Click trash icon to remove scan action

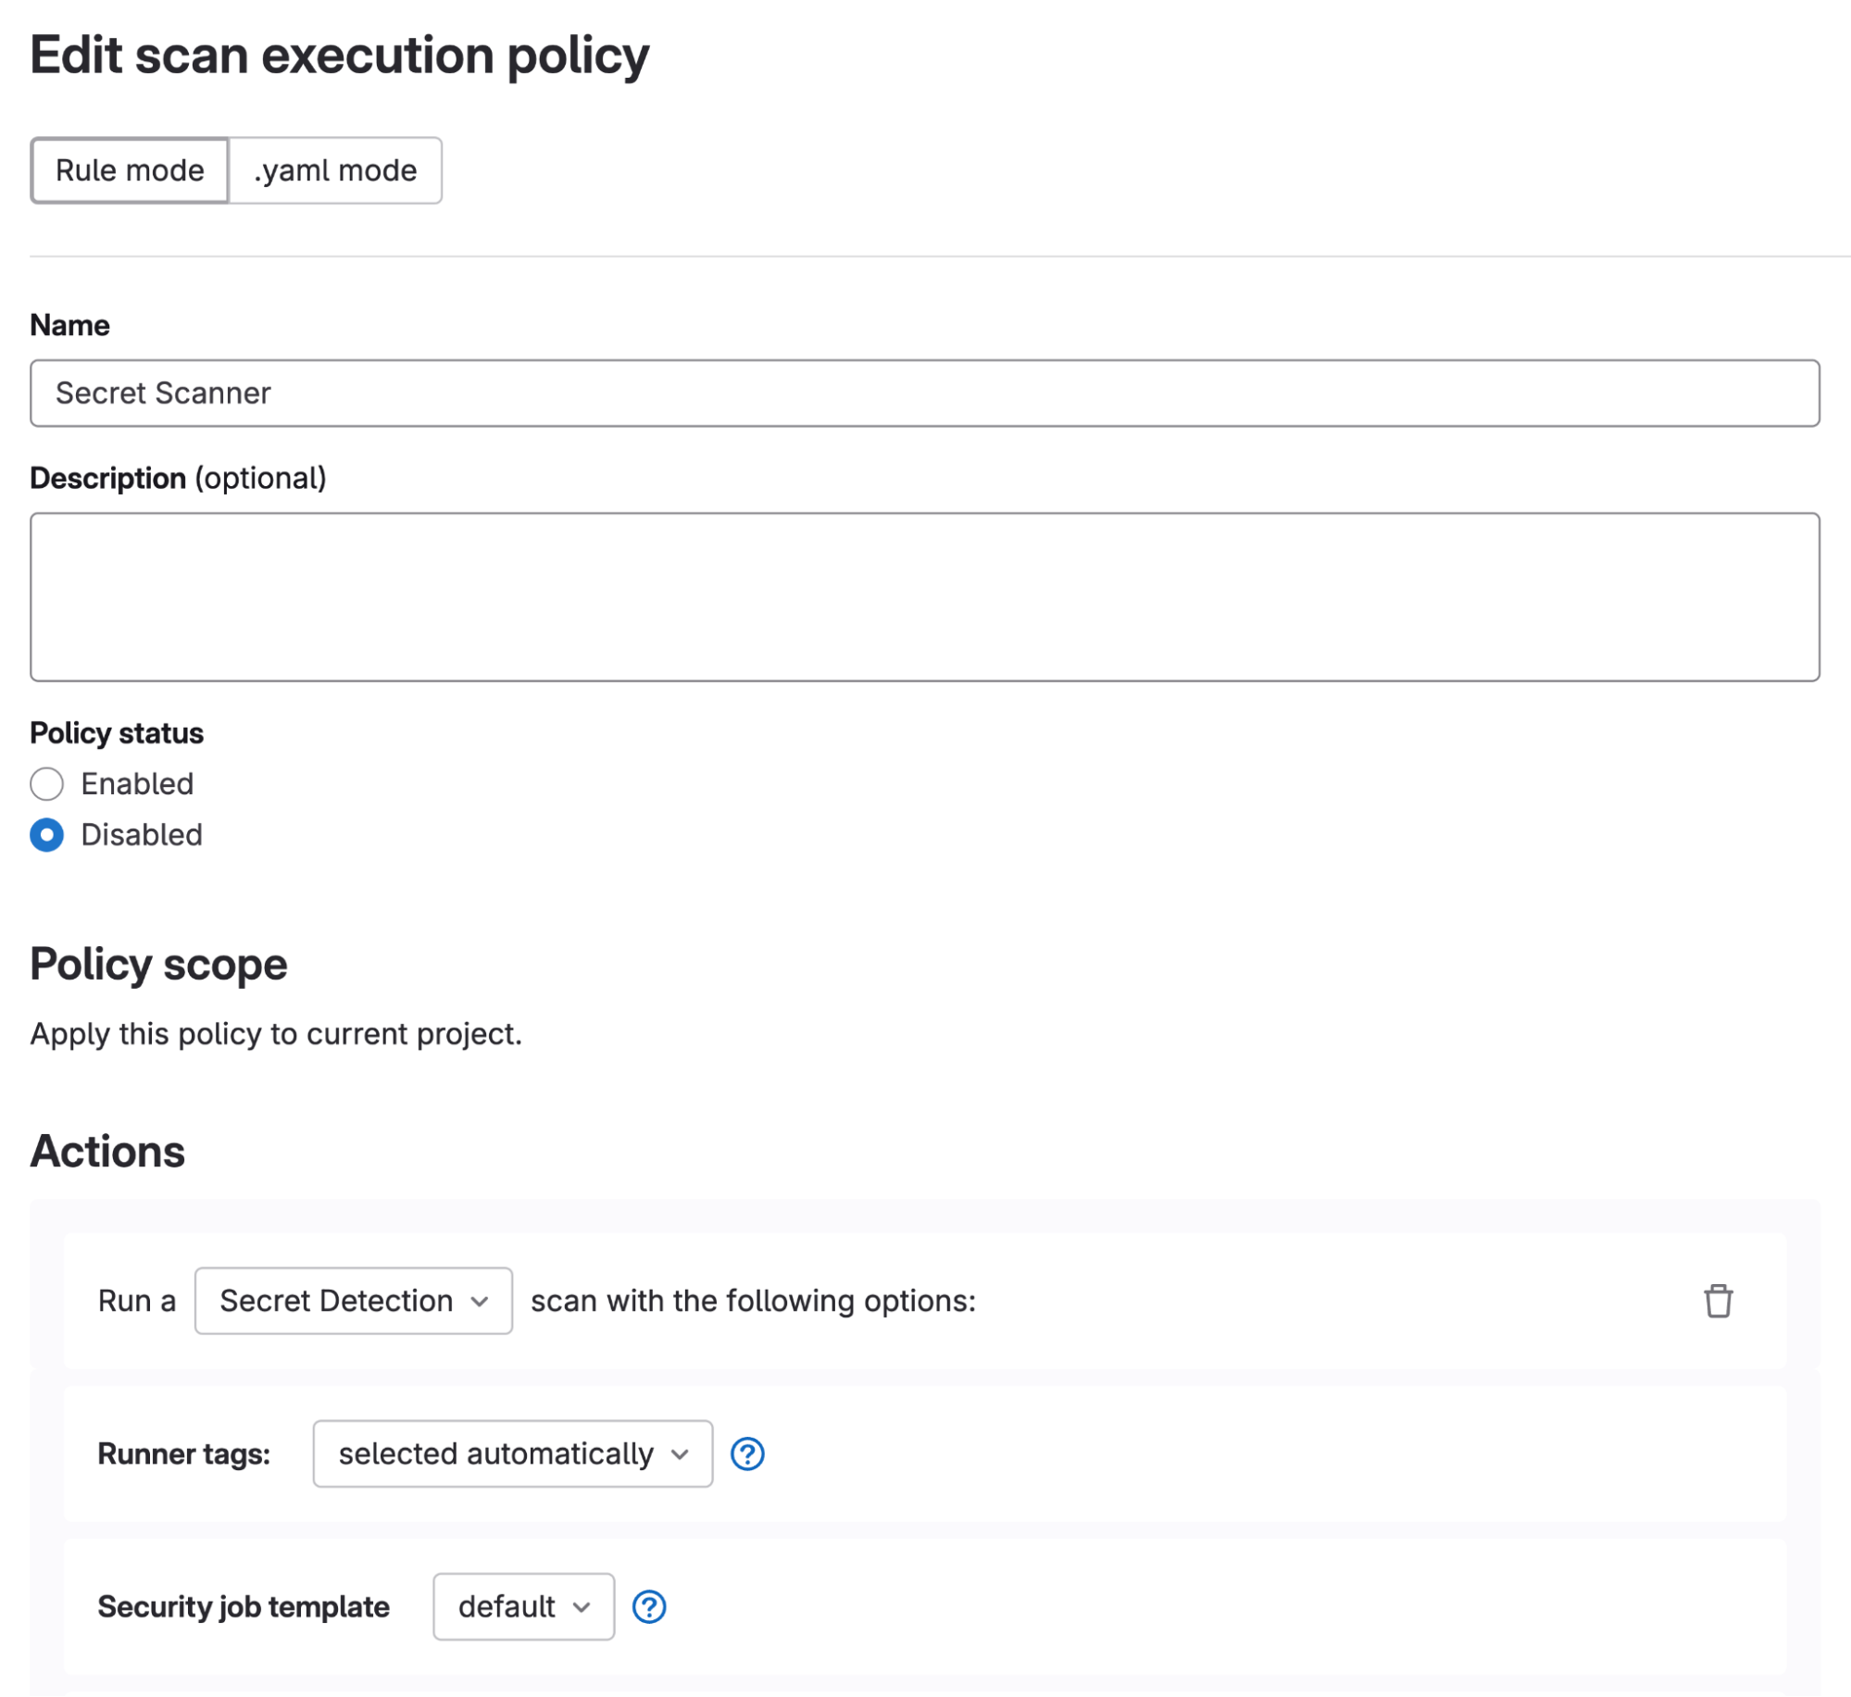point(1719,1301)
